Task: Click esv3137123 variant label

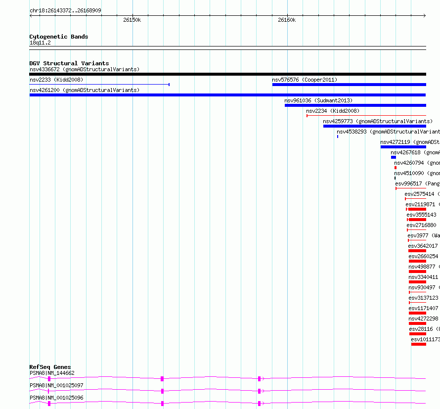Action: (424, 298)
